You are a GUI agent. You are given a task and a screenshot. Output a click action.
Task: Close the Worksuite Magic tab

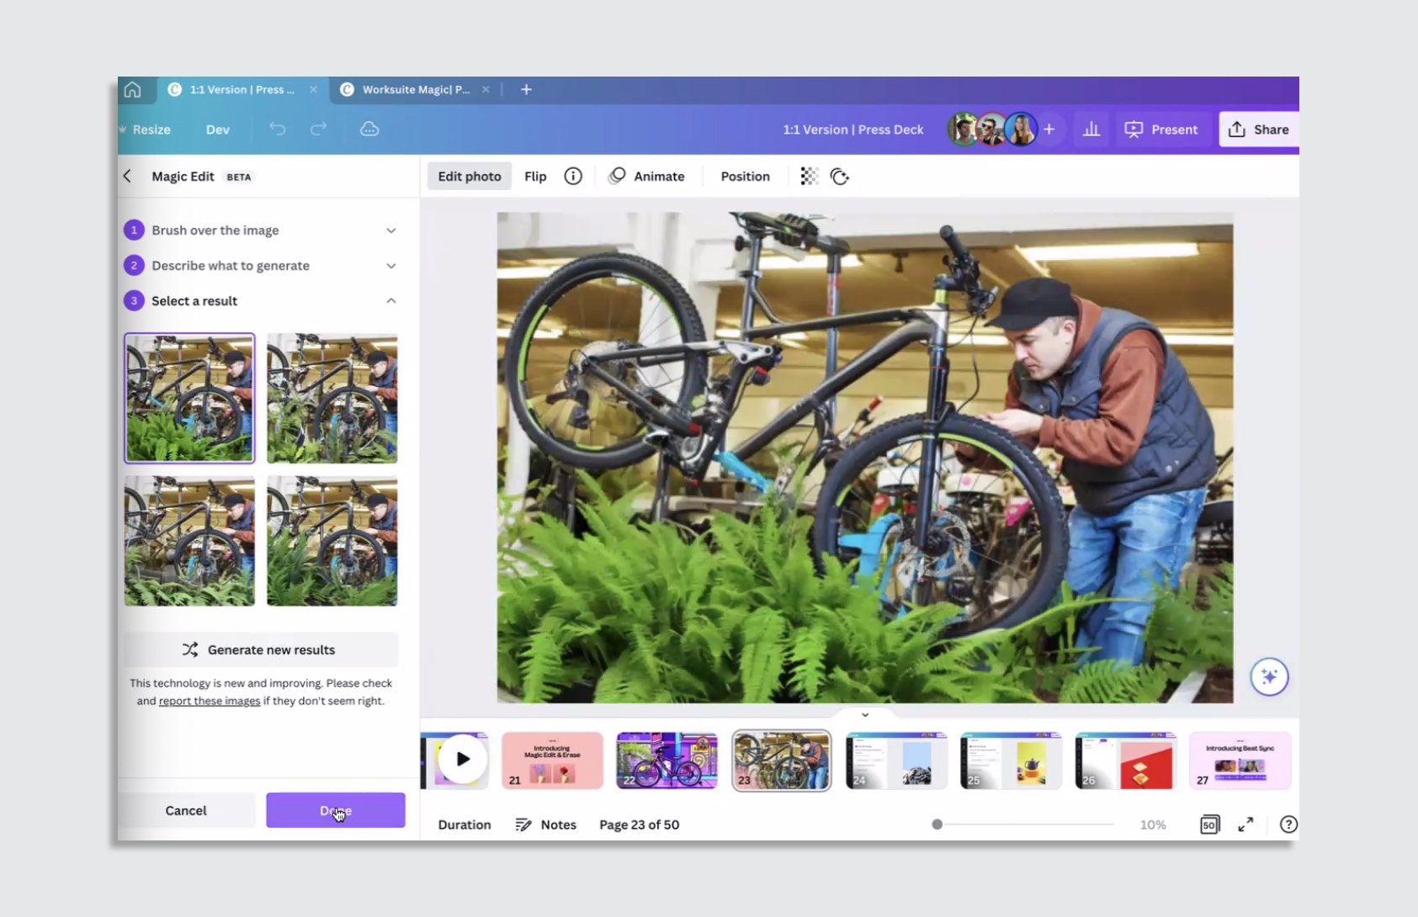point(486,89)
